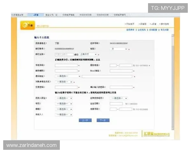Focus the 交易密码 password field
Viewport: 191px width, 153px height.
coord(66,87)
